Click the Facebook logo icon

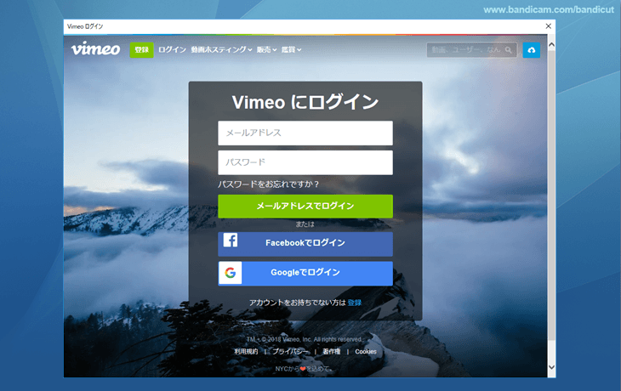(x=230, y=241)
